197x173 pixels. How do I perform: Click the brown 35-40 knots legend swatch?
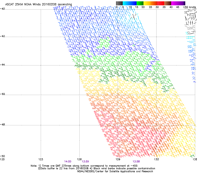click(168, 3)
